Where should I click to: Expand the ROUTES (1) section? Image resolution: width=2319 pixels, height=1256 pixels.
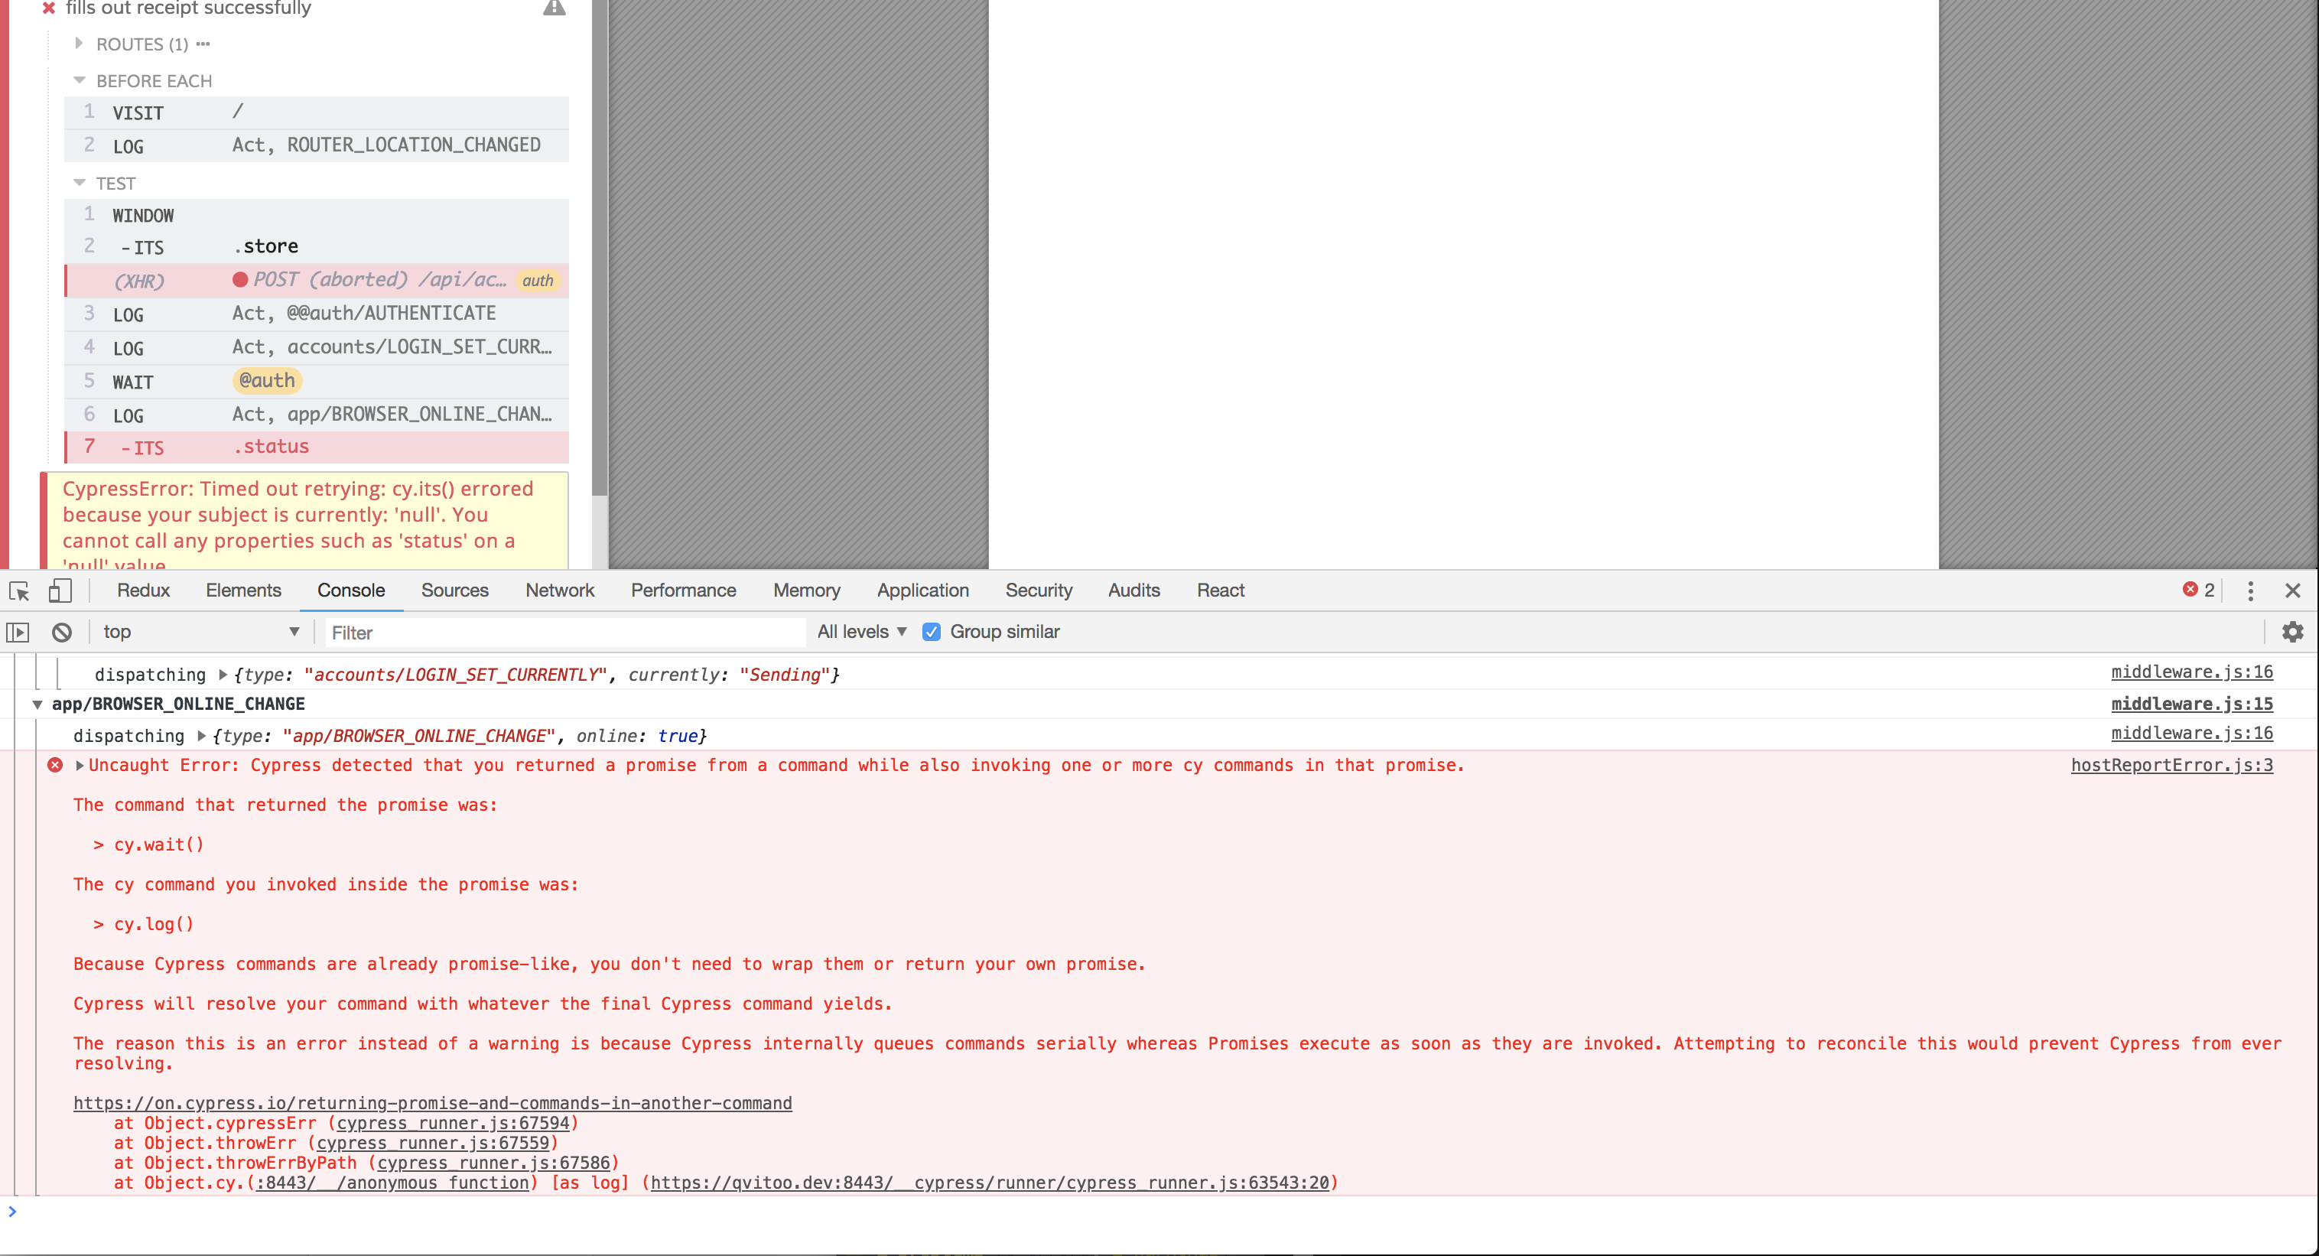coord(80,43)
